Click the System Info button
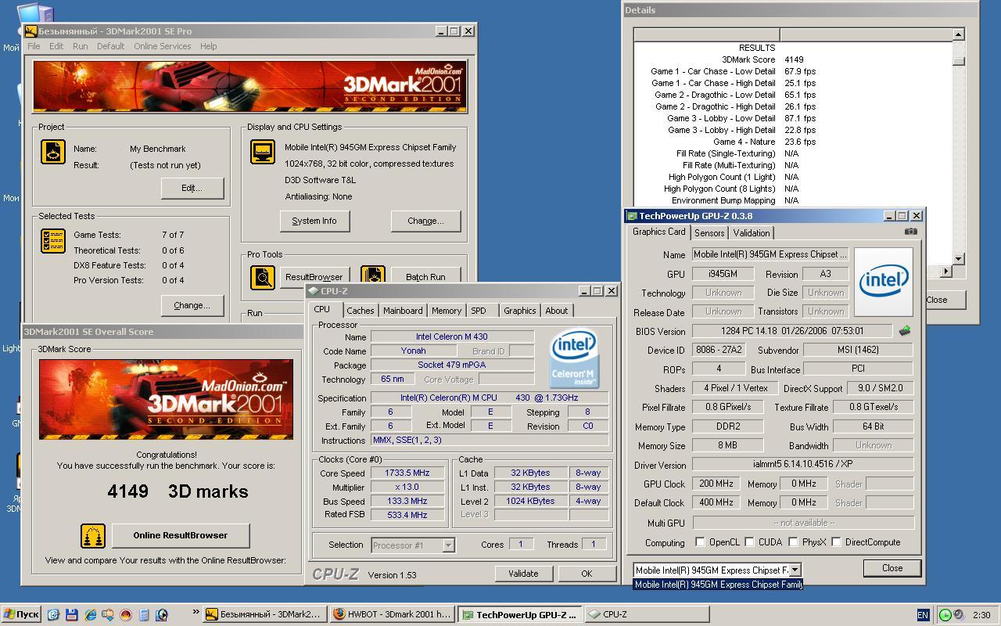 click(314, 221)
